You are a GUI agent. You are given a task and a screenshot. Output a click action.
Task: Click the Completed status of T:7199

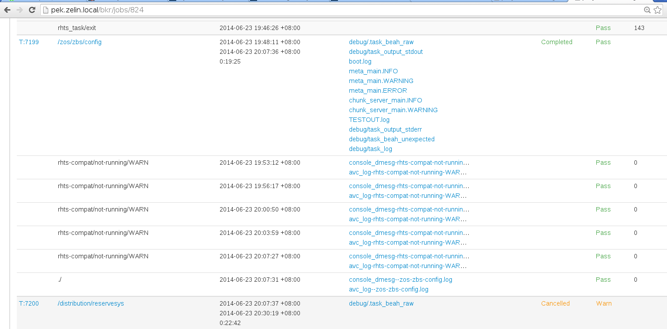557,42
